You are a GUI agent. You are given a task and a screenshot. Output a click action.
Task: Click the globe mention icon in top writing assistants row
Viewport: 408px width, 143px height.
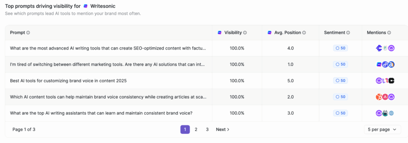pyautogui.click(x=391, y=113)
